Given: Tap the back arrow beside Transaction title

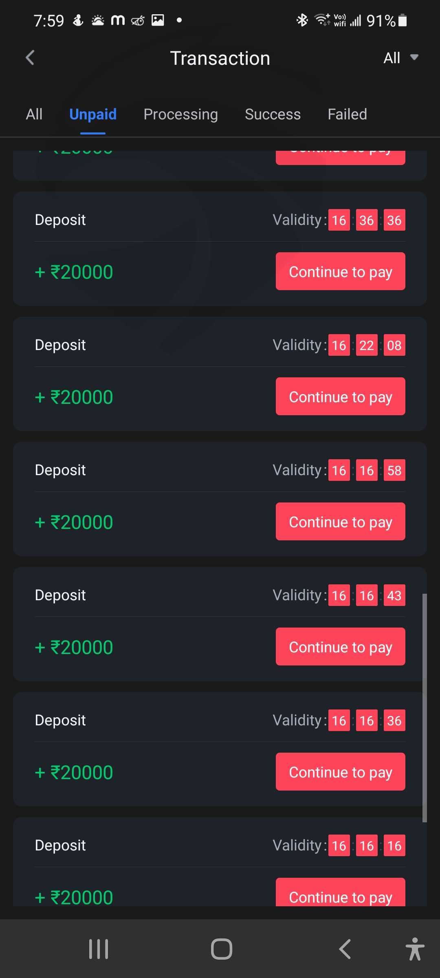Looking at the screenshot, I should 30,58.
